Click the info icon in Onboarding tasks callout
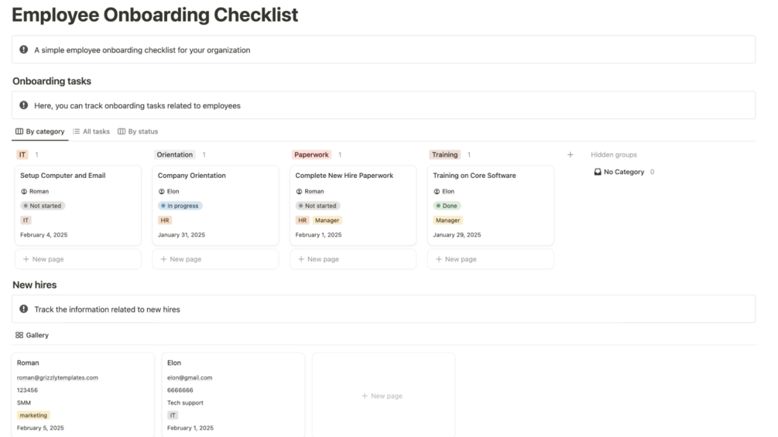This screenshot has width=778, height=437. pyautogui.click(x=24, y=105)
